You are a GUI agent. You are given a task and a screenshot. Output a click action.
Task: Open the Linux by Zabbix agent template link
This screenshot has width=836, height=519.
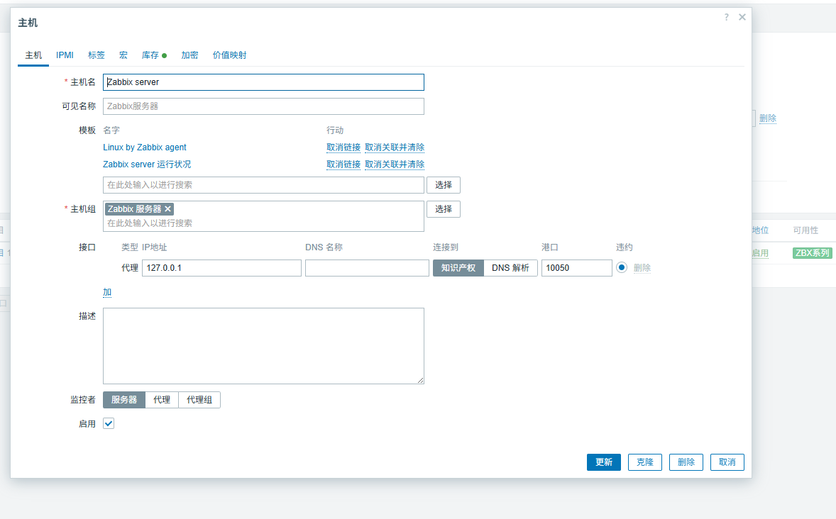pos(145,147)
